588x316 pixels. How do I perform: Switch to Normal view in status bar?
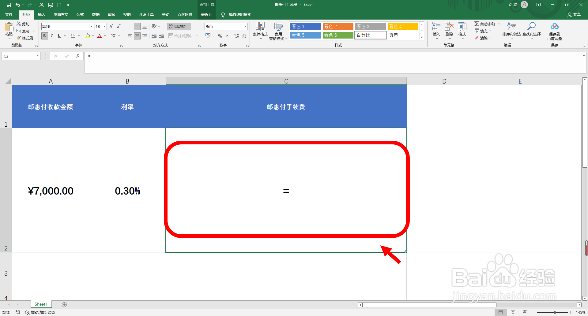[x=501, y=312]
